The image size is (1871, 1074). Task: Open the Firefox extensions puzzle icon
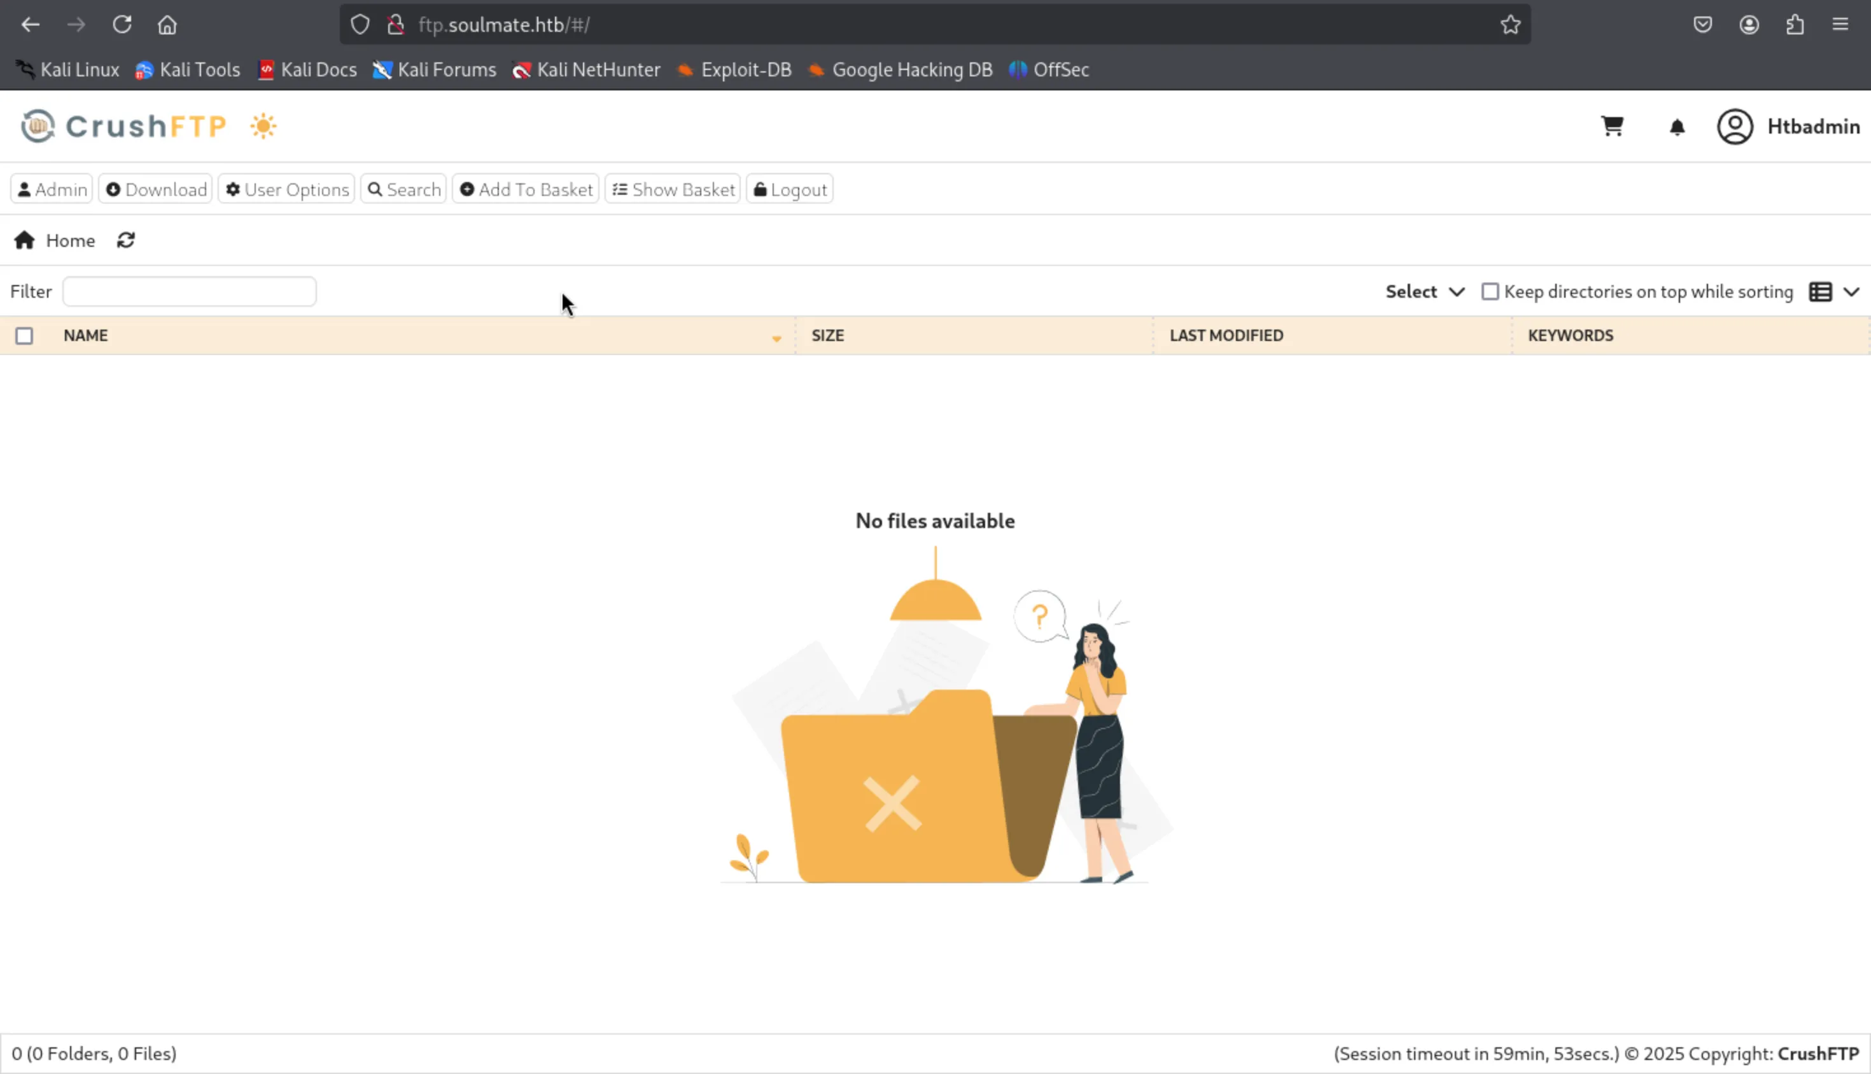point(1795,24)
